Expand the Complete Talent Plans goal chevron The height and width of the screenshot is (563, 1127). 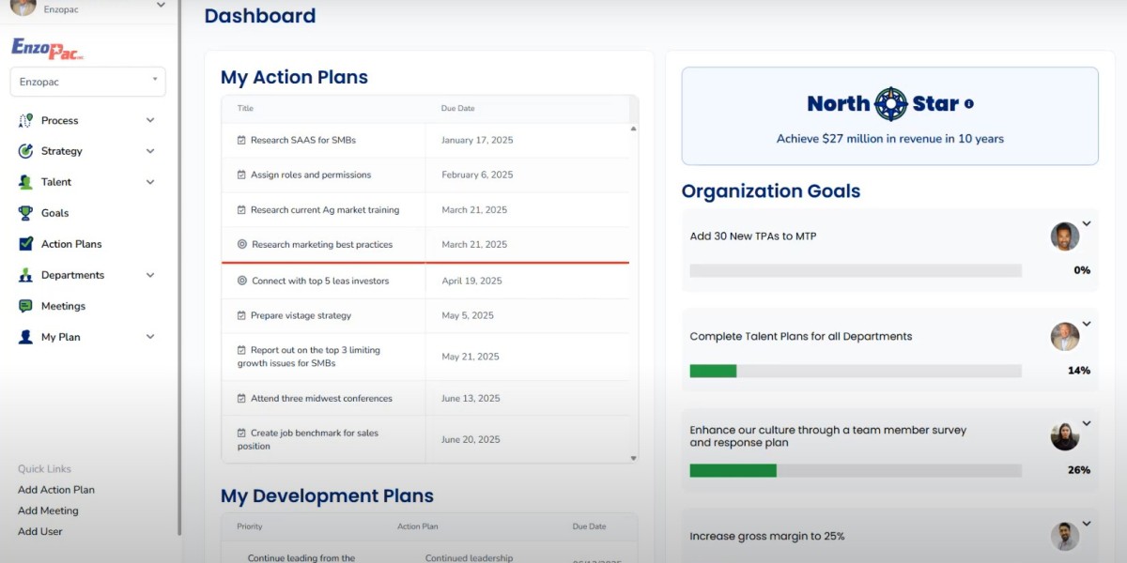tap(1087, 324)
